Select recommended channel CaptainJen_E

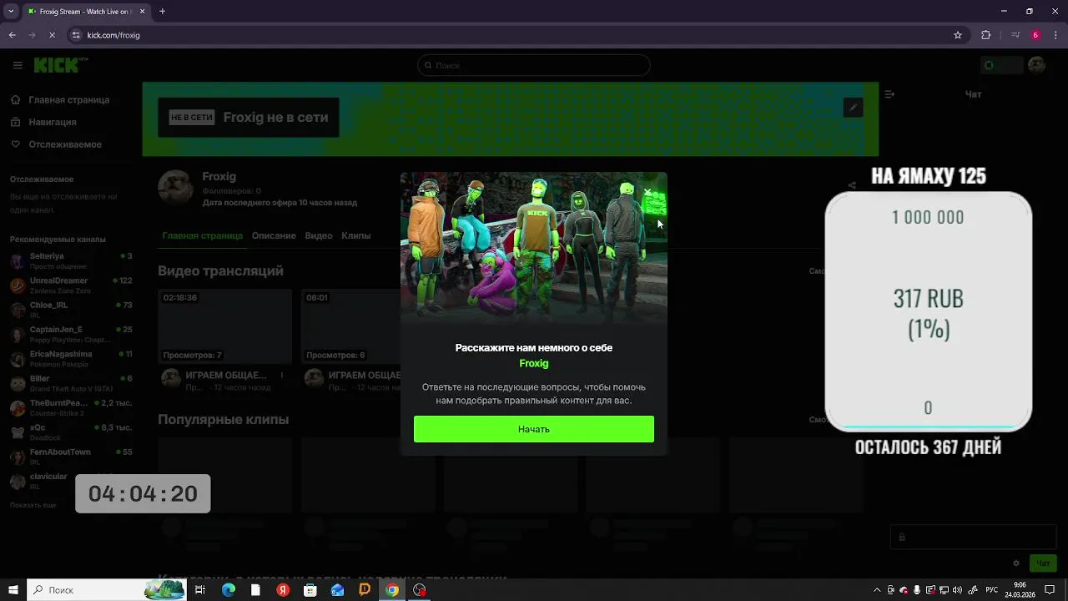pyautogui.click(x=71, y=334)
